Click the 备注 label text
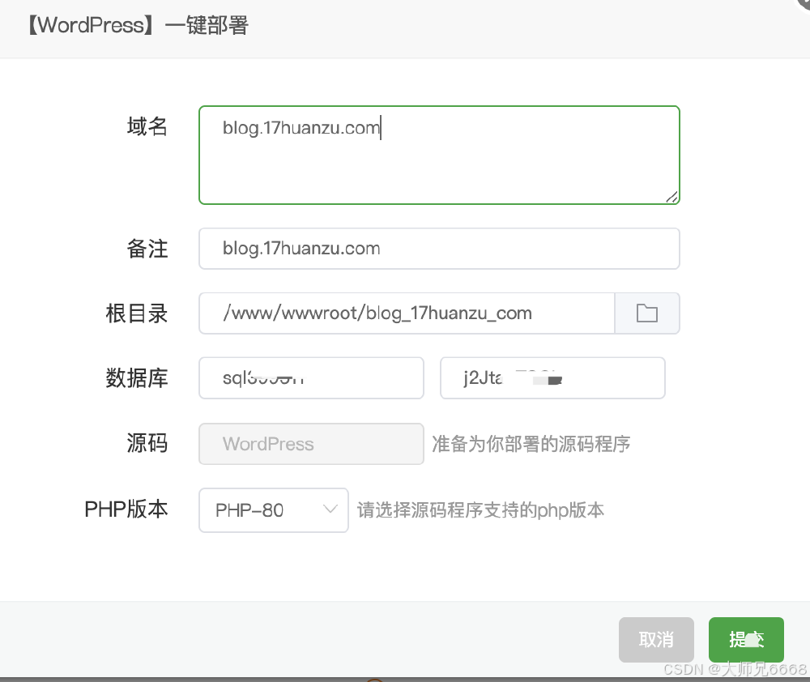The width and height of the screenshot is (810, 682). (147, 249)
